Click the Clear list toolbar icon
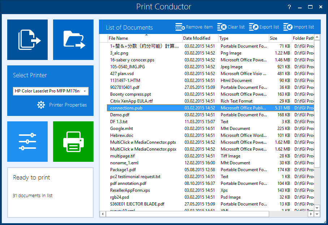The height and width of the screenshot is (225, 328). click(x=222, y=27)
